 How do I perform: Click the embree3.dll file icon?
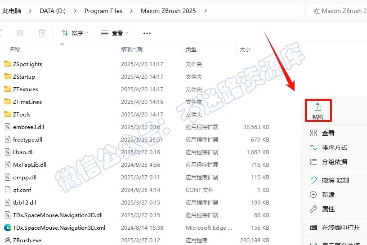(x=8, y=127)
